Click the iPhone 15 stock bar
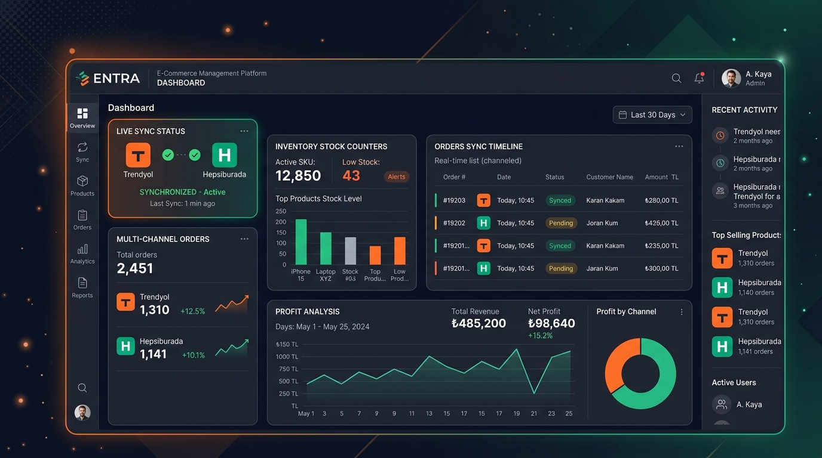 301,242
